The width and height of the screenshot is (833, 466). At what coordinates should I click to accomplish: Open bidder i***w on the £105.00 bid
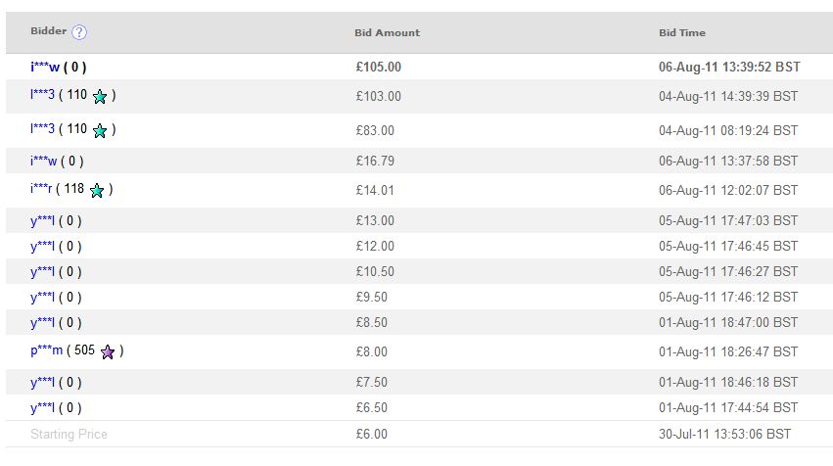coord(45,67)
